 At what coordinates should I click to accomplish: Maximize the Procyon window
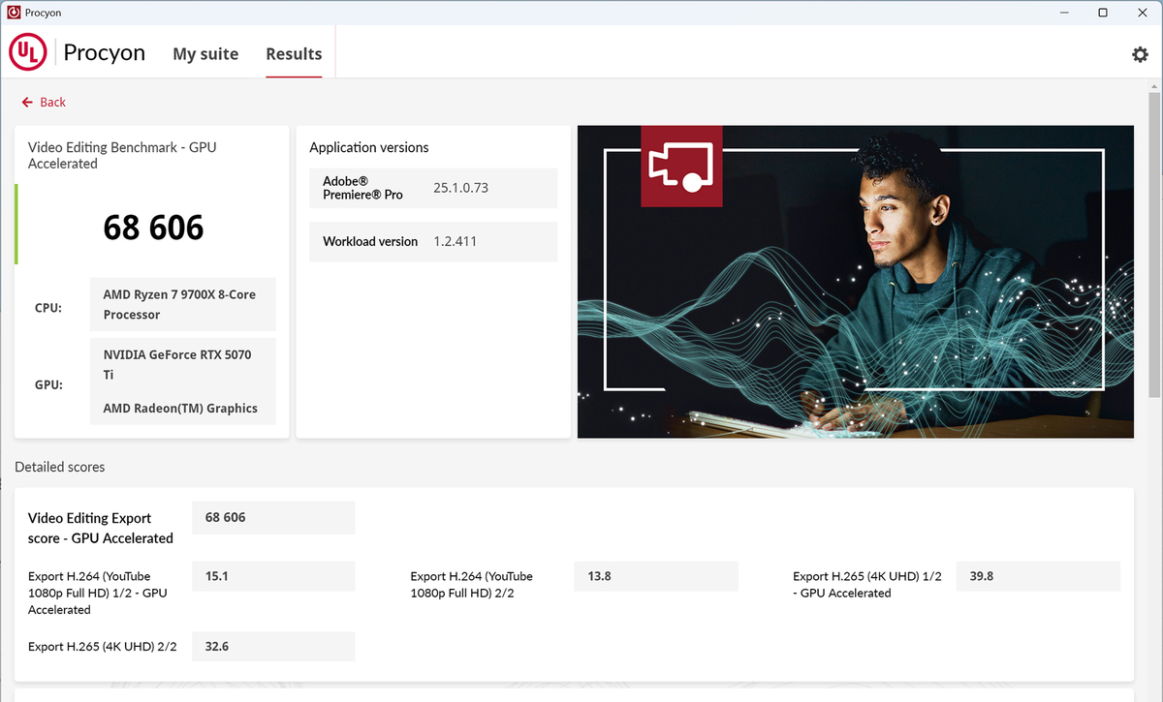[1103, 13]
